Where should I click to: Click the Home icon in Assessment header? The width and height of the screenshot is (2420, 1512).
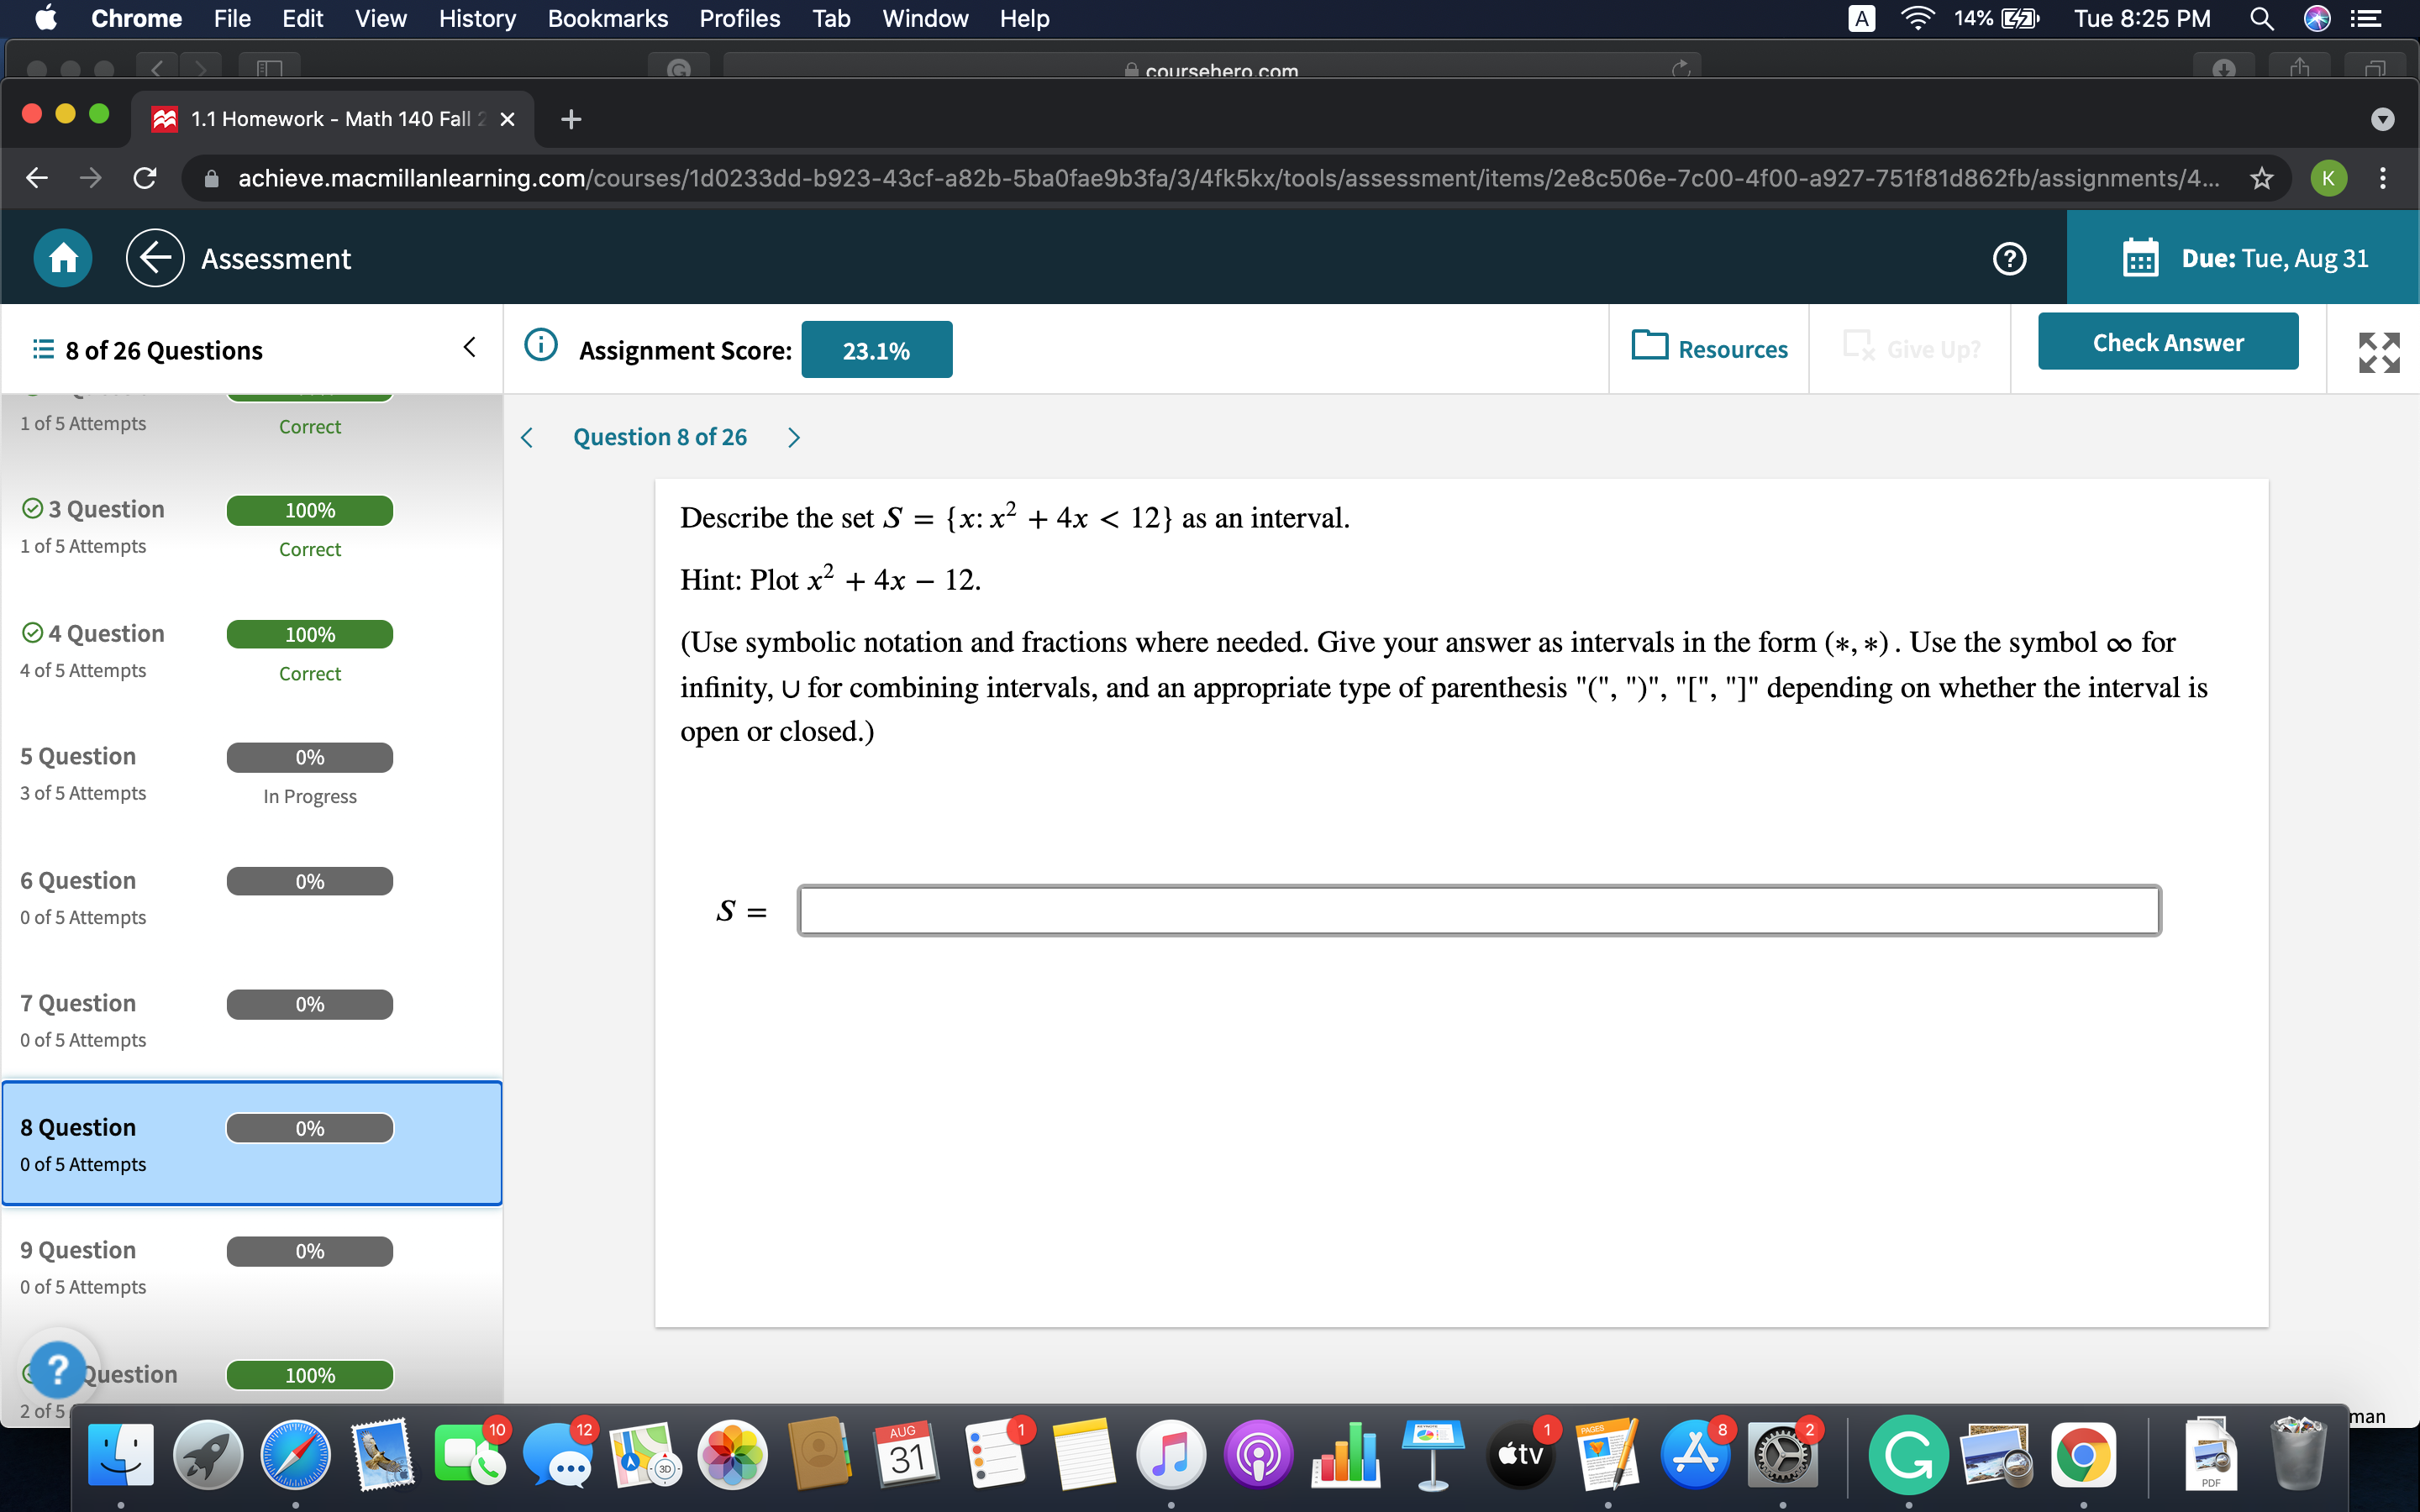point(63,258)
